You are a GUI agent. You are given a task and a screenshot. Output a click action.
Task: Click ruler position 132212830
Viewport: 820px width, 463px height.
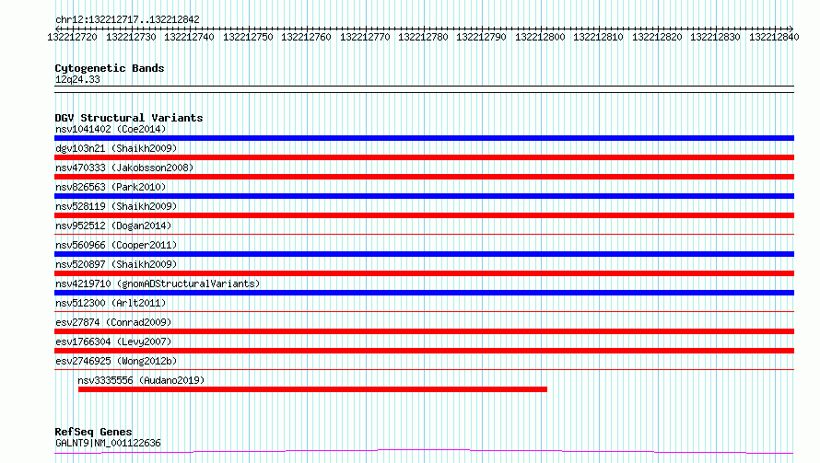point(715,37)
